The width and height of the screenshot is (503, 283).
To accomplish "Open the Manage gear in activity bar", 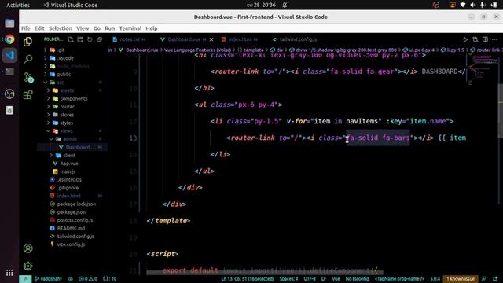I will (28, 266).
